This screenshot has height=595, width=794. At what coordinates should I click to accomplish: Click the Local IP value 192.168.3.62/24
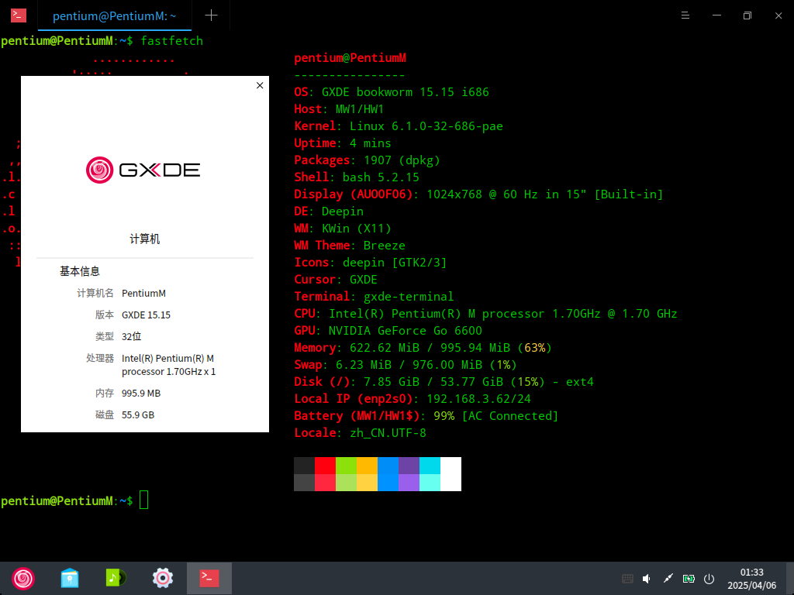478,399
